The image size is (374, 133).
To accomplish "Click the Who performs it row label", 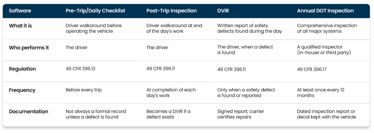I will pyautogui.click(x=29, y=47).
